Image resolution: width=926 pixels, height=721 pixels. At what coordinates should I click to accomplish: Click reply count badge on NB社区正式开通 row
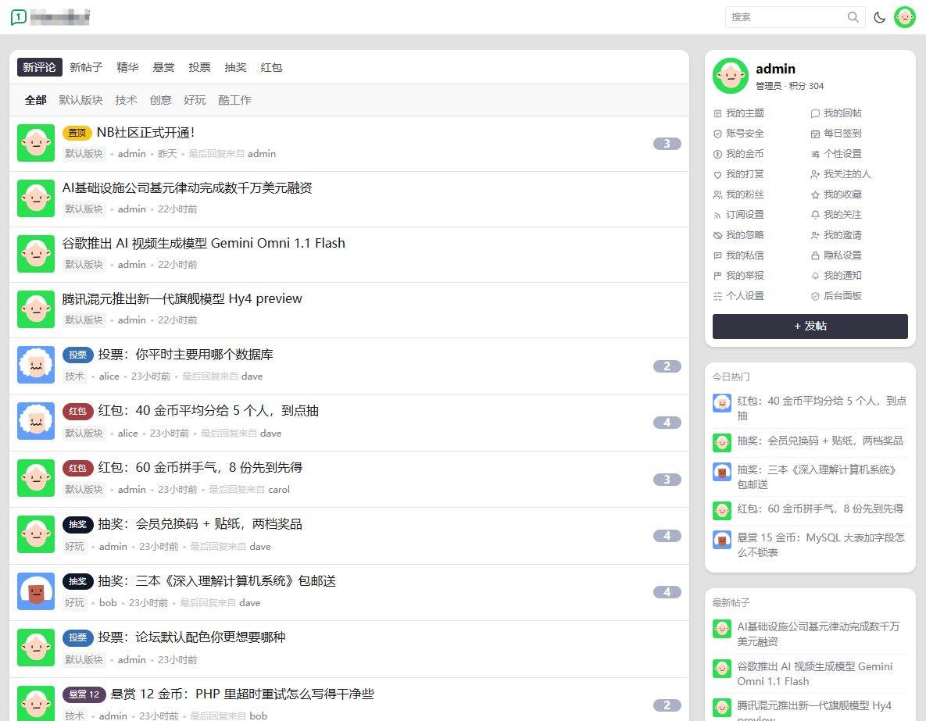click(x=667, y=144)
